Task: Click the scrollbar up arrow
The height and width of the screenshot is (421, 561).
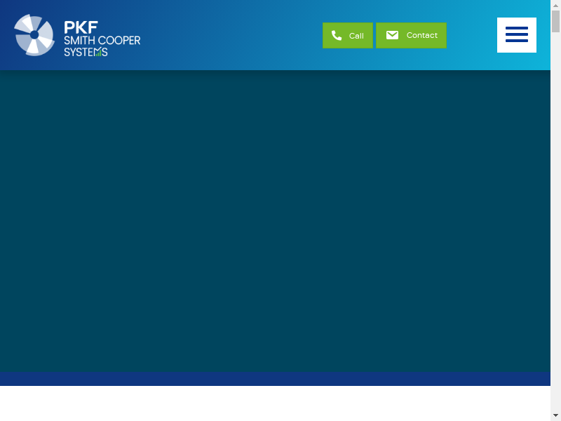Action: [x=555, y=5]
